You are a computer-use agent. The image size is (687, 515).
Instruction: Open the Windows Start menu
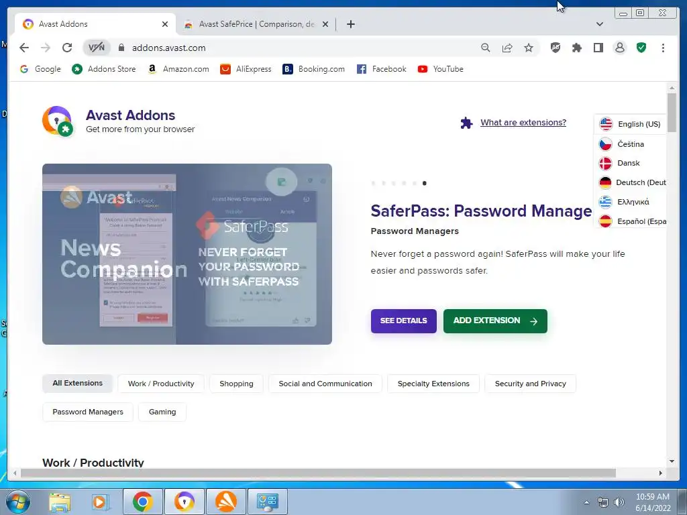pos(18,502)
